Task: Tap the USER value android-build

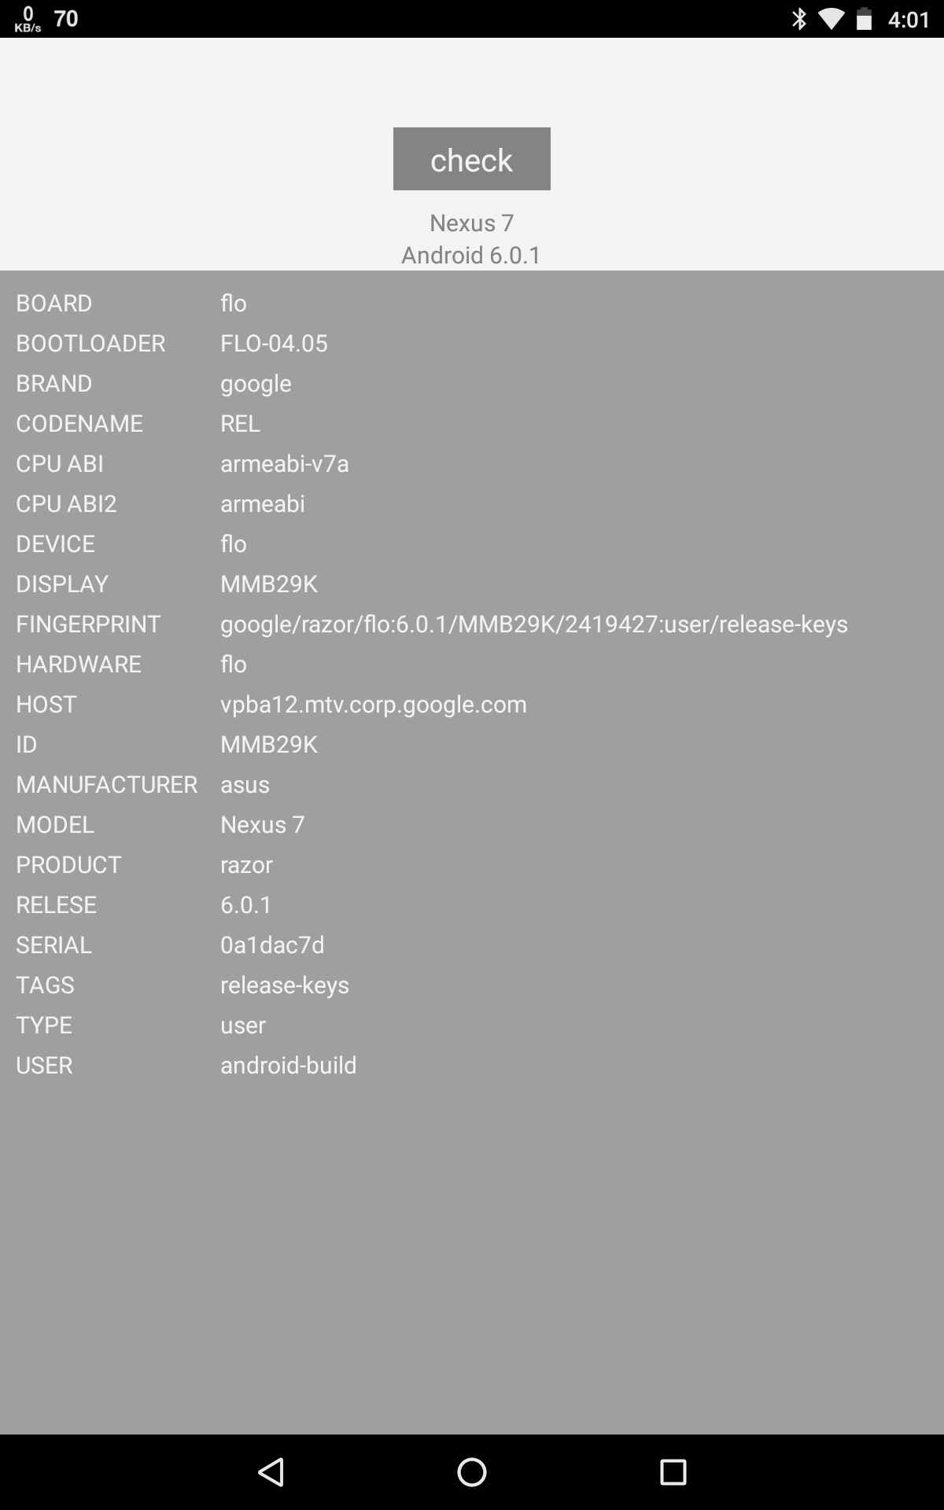Action: coord(289,1065)
